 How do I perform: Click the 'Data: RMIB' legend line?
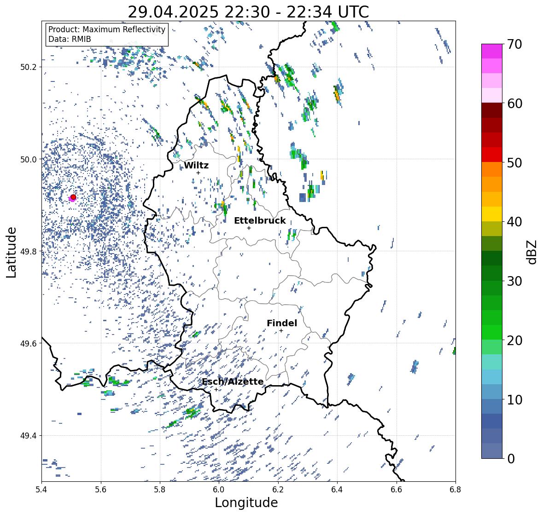70,39
